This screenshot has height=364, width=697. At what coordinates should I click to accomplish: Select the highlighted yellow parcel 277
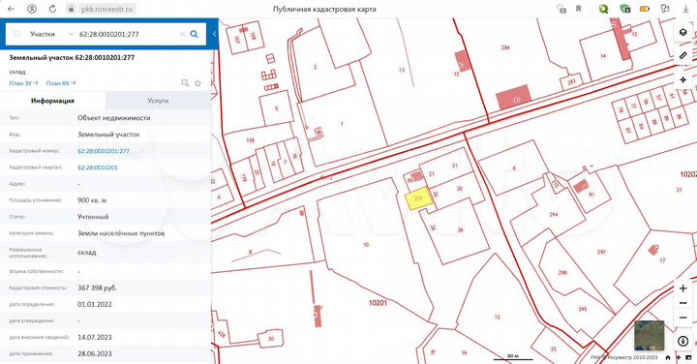pos(418,198)
